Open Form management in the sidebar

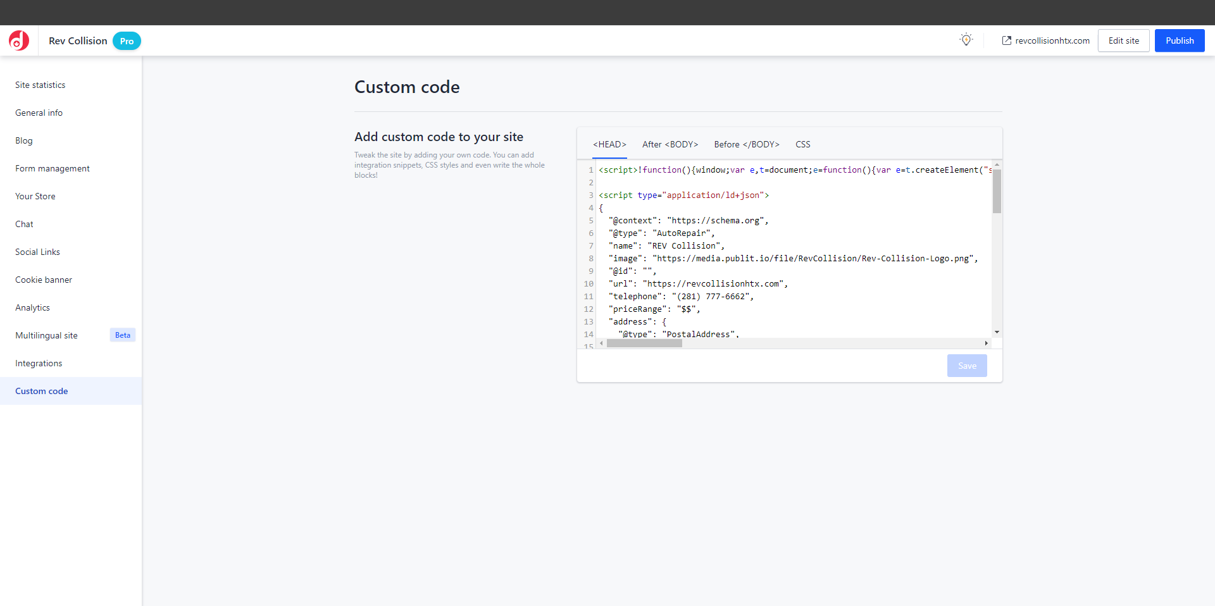click(71, 168)
